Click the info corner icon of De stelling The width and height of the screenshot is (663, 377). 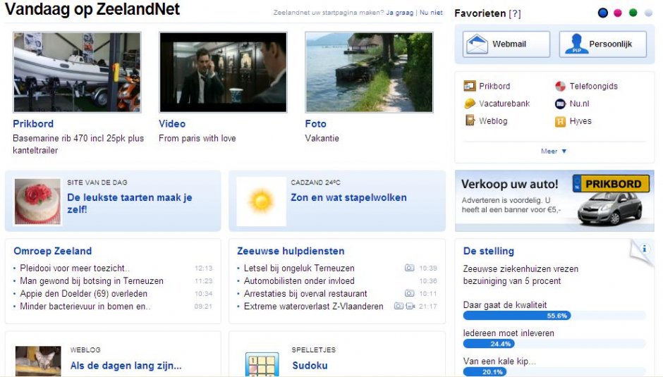pyautogui.click(x=644, y=249)
